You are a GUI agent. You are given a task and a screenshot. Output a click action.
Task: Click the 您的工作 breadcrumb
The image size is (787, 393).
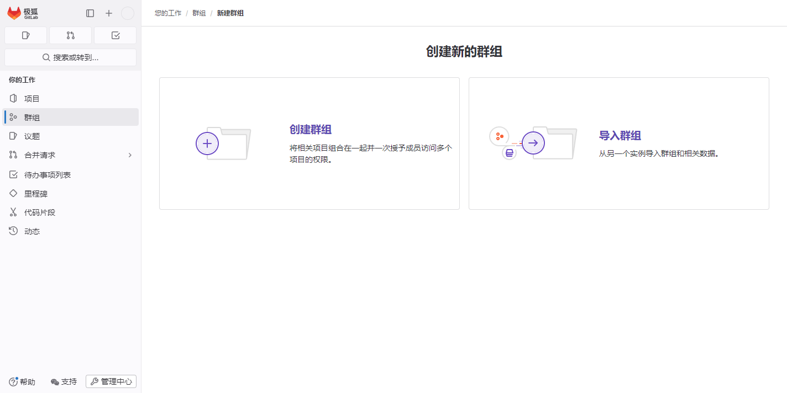[x=167, y=13]
